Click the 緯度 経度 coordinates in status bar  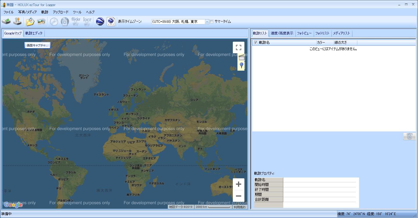point(367,214)
